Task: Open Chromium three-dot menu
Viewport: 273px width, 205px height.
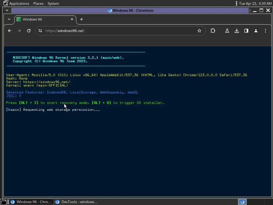Action: [265, 31]
